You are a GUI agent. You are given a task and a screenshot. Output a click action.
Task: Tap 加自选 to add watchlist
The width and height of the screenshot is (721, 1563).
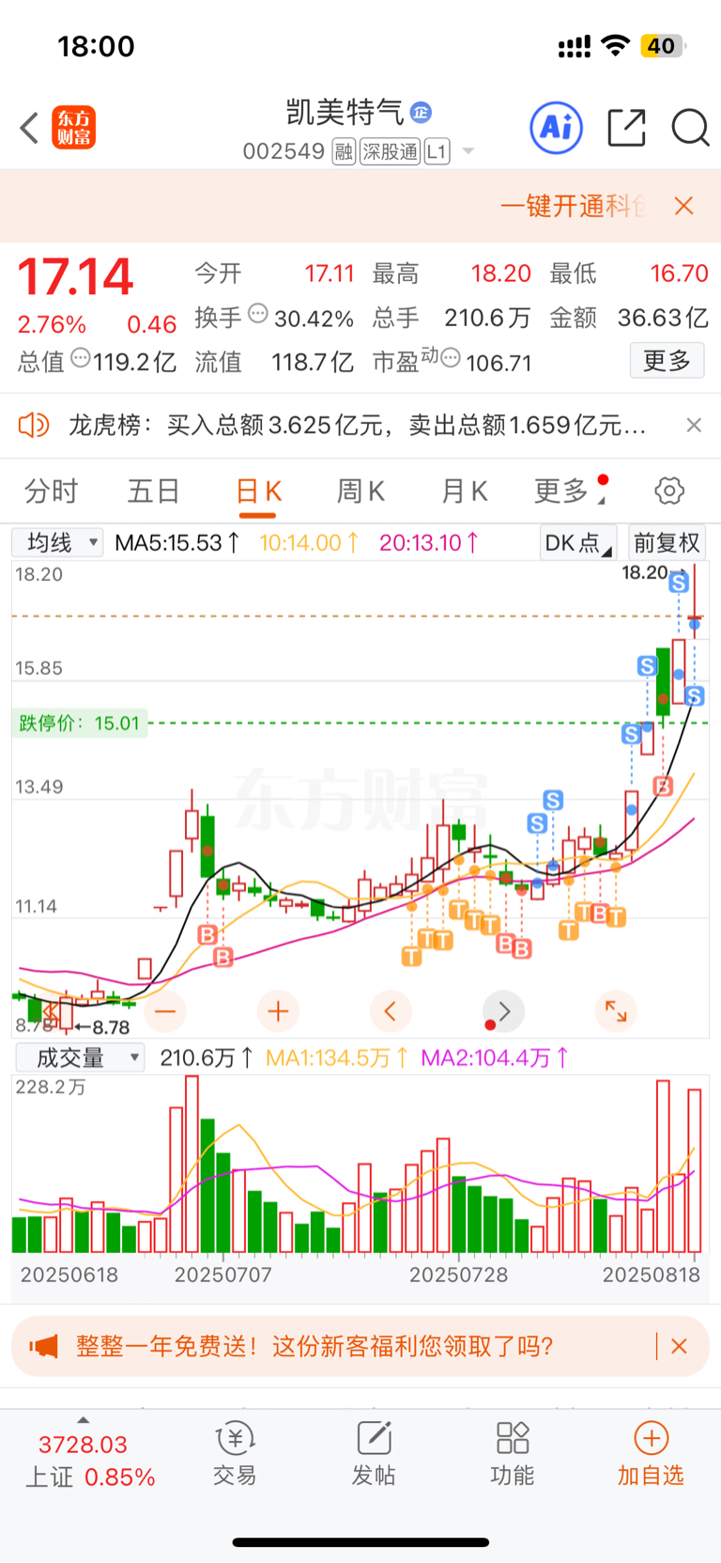tap(651, 1453)
